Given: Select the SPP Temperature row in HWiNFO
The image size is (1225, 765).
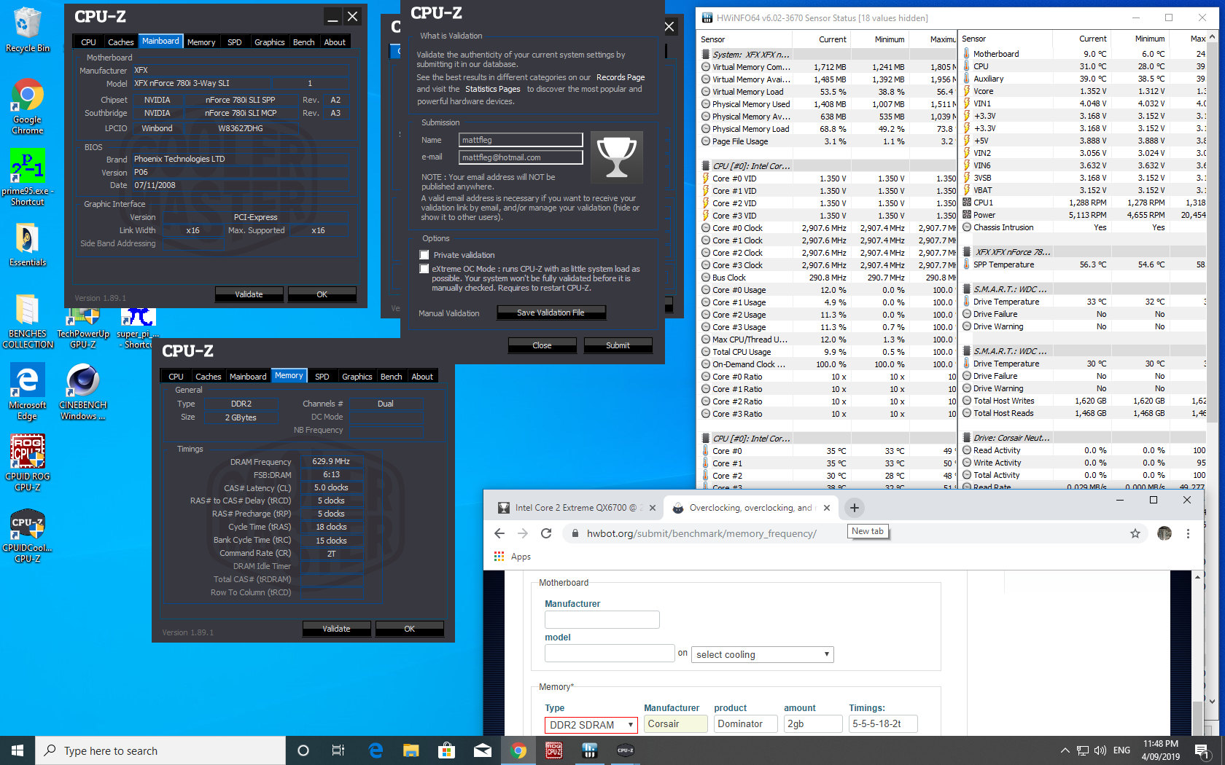Looking at the screenshot, I should click(x=1084, y=264).
